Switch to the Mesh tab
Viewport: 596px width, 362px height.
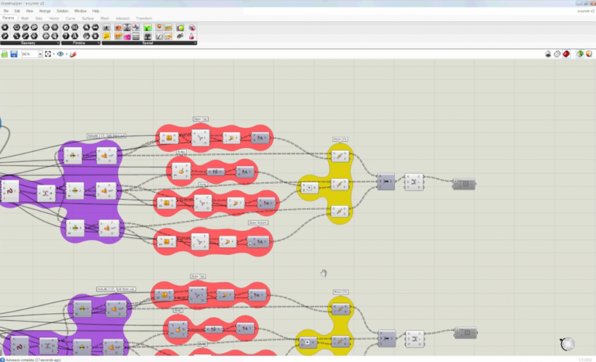coord(105,18)
